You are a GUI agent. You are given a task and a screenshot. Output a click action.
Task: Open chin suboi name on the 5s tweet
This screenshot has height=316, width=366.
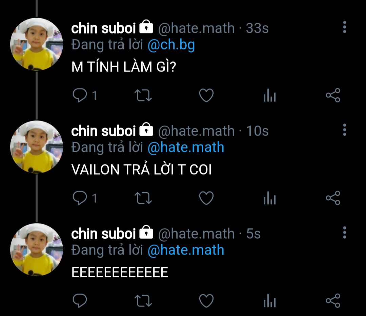tap(103, 234)
